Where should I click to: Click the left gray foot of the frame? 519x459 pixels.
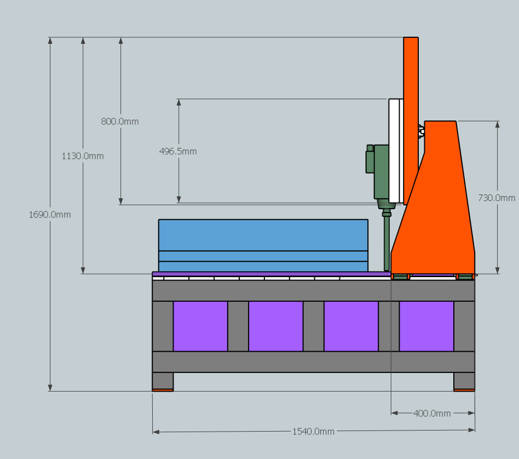point(163,380)
